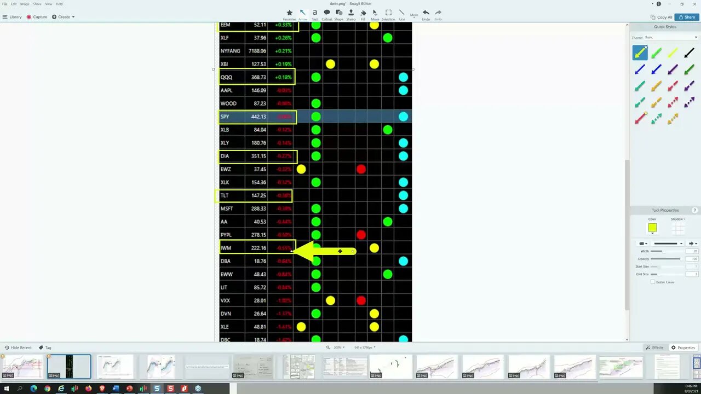701x394 pixels.
Task: Select the Fill tool
Action: tap(363, 14)
